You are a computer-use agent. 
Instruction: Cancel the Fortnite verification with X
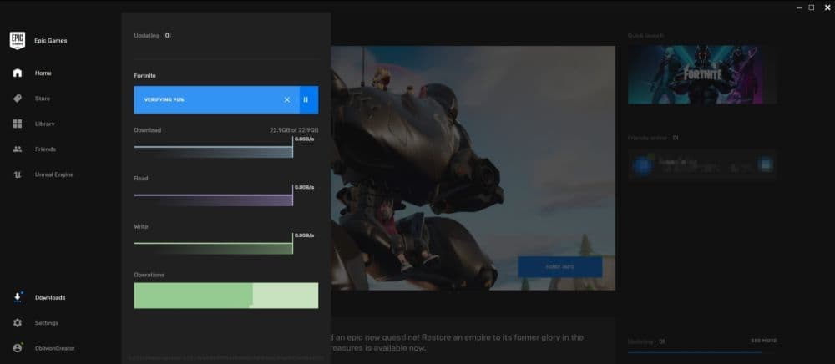(x=287, y=99)
